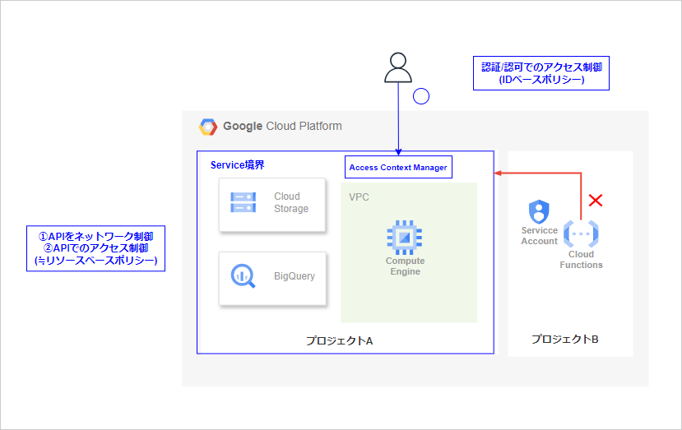
Task: Click the blue circle allowed mark
Action: [421, 96]
